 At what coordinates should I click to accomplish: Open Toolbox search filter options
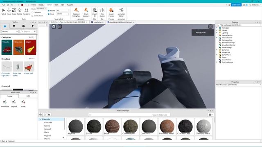click(35, 31)
